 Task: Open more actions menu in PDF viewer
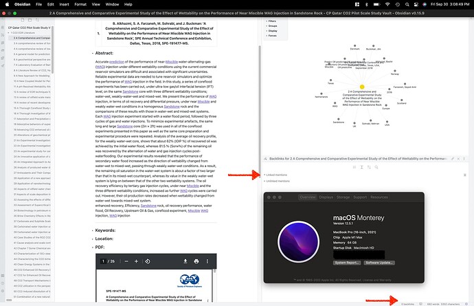point(207,261)
